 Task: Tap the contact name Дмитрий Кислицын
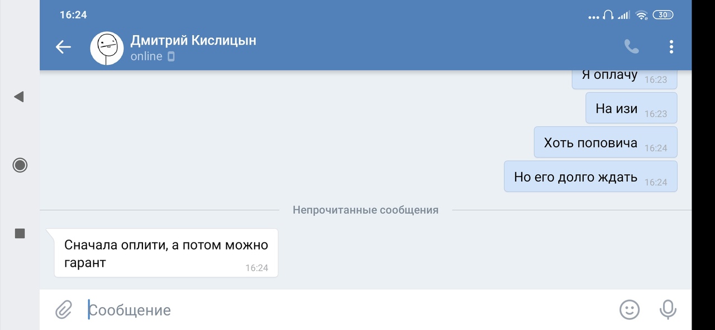tap(193, 40)
